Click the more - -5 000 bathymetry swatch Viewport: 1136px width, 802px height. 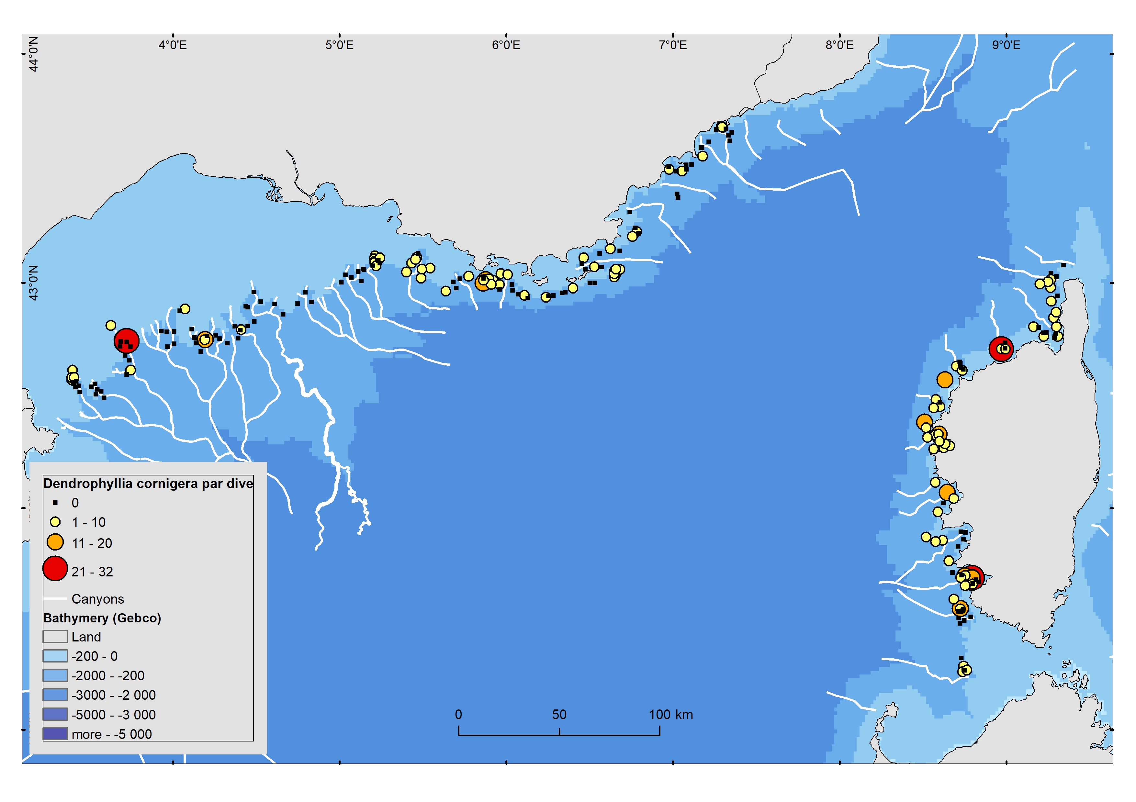point(55,734)
